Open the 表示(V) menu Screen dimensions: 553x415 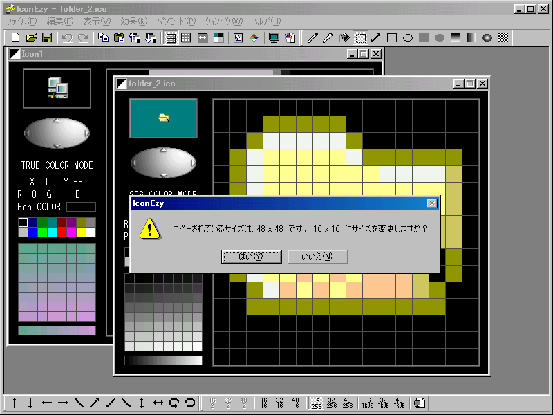point(97,21)
